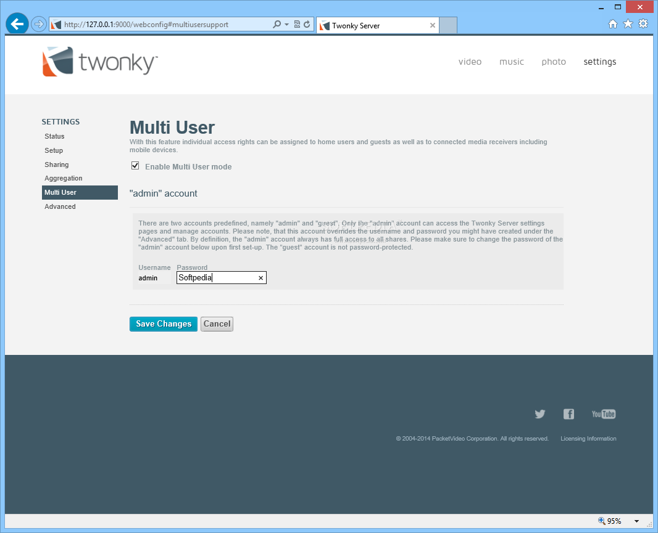Click the "admin" account section heading
Viewport: 658px width, 533px height.
pos(163,193)
